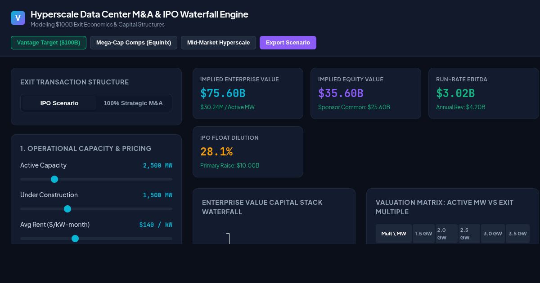Click the 28.1% IPO float dilution
This screenshot has width=540, height=283.
[216, 152]
